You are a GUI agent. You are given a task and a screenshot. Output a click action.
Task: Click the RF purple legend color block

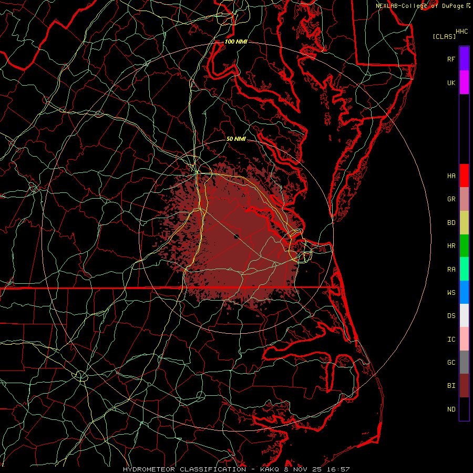464,58
